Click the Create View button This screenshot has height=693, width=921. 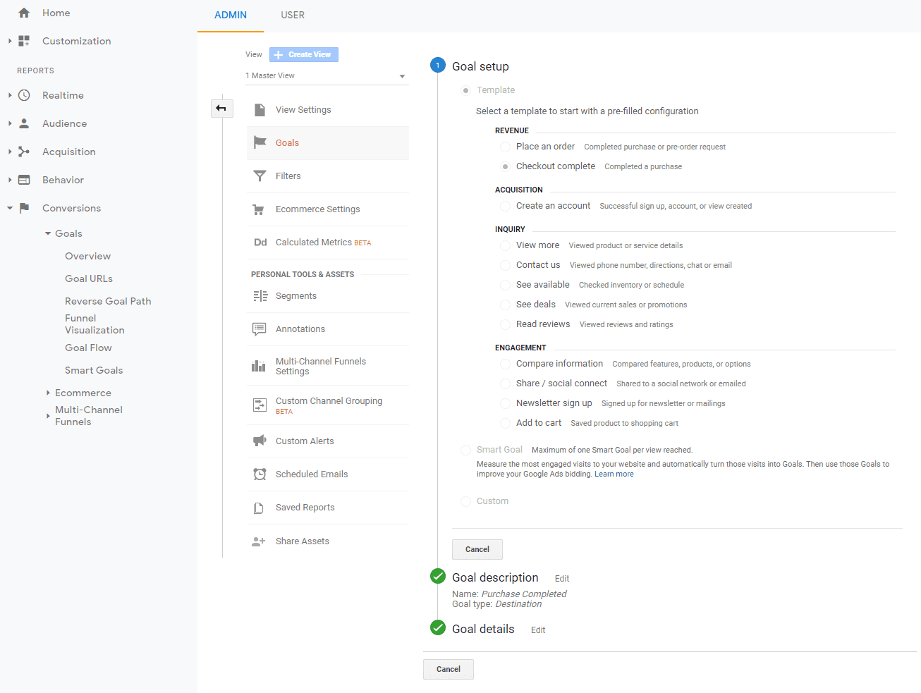pyautogui.click(x=303, y=54)
